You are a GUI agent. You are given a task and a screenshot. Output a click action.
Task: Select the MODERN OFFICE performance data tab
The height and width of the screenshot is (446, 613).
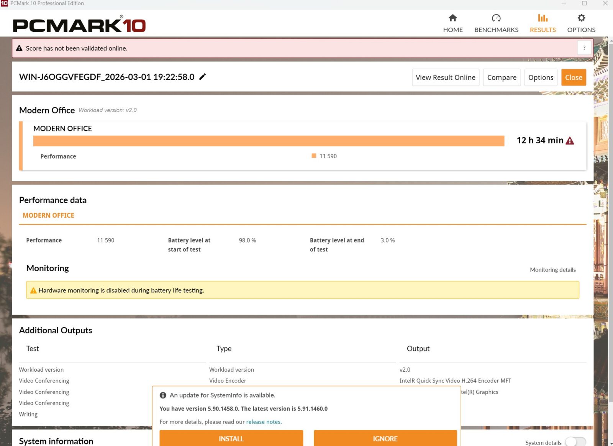click(x=48, y=215)
